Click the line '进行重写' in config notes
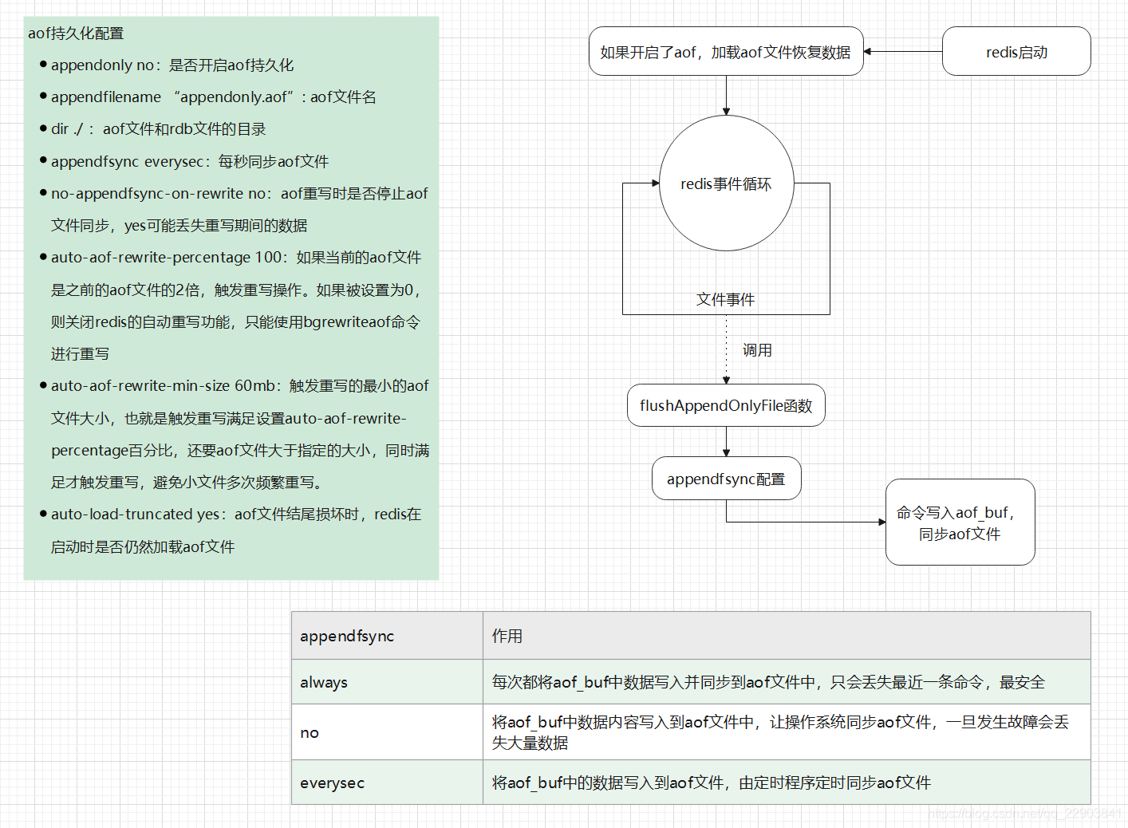Viewport: 1128px width, 828px height. click(80, 353)
